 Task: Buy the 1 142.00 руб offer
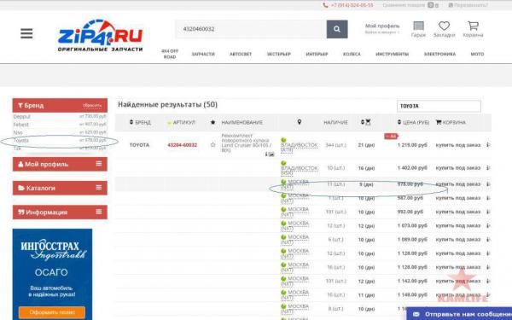(457, 281)
